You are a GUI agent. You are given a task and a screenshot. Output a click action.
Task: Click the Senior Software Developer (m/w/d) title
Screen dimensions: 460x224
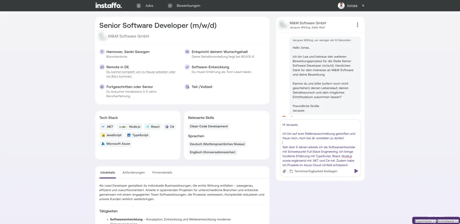coord(158,26)
